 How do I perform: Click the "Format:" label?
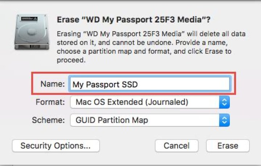coord(50,102)
